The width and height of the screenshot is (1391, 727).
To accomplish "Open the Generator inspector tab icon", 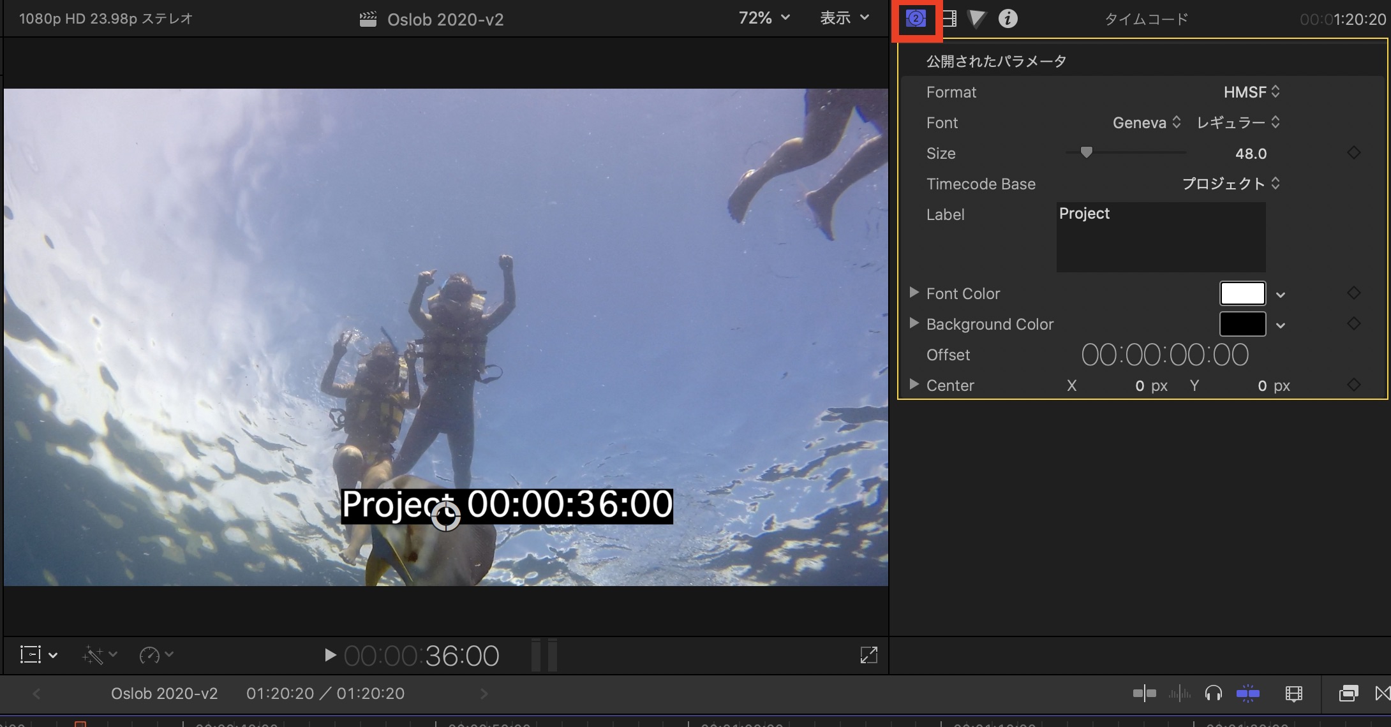I will [x=916, y=19].
